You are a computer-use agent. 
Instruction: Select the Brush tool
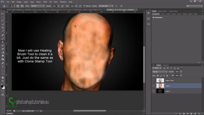click(3, 38)
